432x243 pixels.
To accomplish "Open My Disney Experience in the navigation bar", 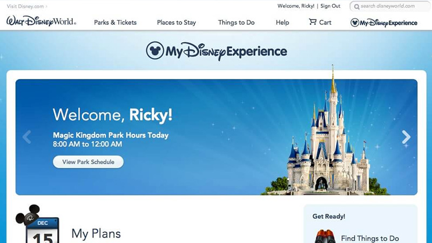I will click(x=384, y=23).
